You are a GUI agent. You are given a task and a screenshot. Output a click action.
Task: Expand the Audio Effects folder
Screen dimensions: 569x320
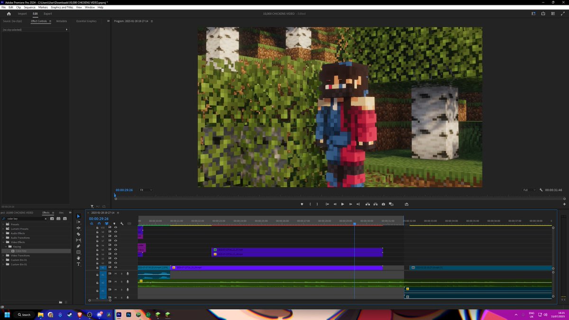click(x=3, y=233)
